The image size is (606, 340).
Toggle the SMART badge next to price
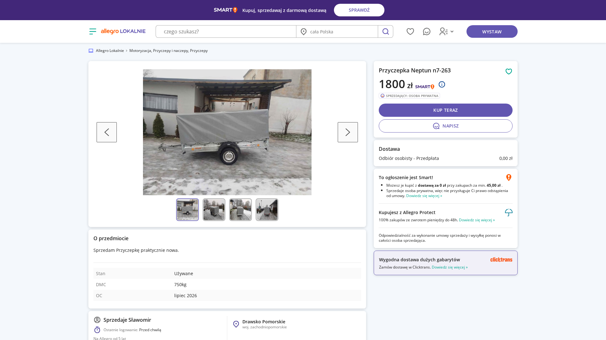coord(424,86)
